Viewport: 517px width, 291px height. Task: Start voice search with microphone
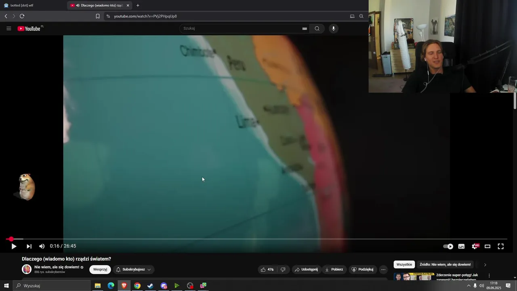(x=333, y=28)
